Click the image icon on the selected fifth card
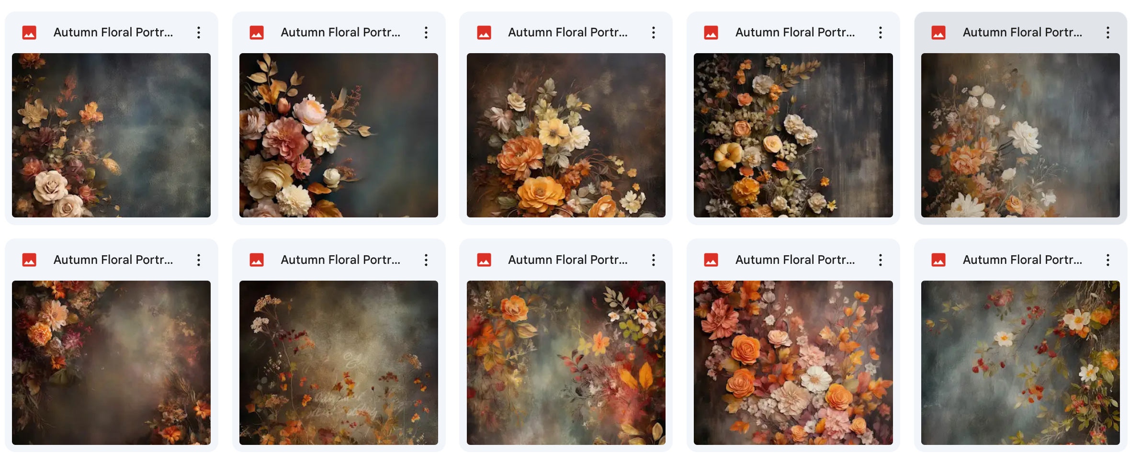1130x454 pixels. (939, 32)
